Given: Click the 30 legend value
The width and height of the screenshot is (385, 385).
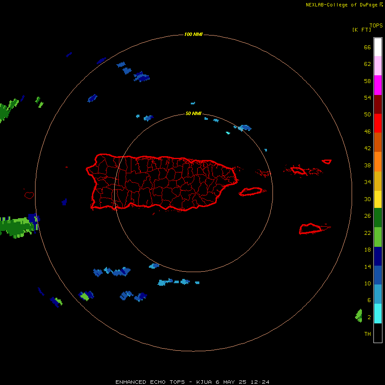Looking at the screenshot, I should pos(367,199).
